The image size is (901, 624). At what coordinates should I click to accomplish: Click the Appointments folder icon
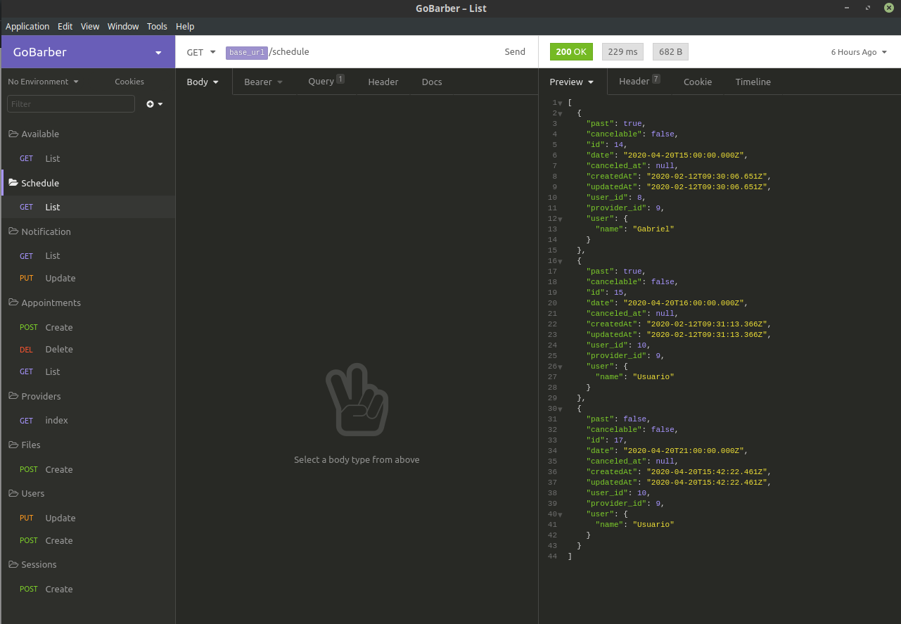pyautogui.click(x=13, y=303)
